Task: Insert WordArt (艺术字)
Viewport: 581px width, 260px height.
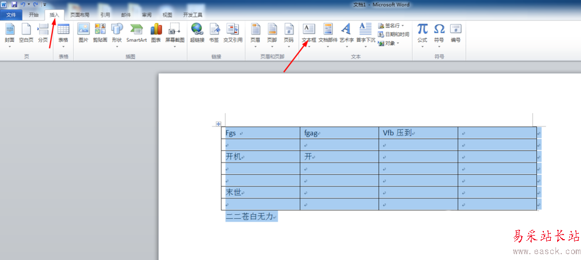Action: pos(346,34)
